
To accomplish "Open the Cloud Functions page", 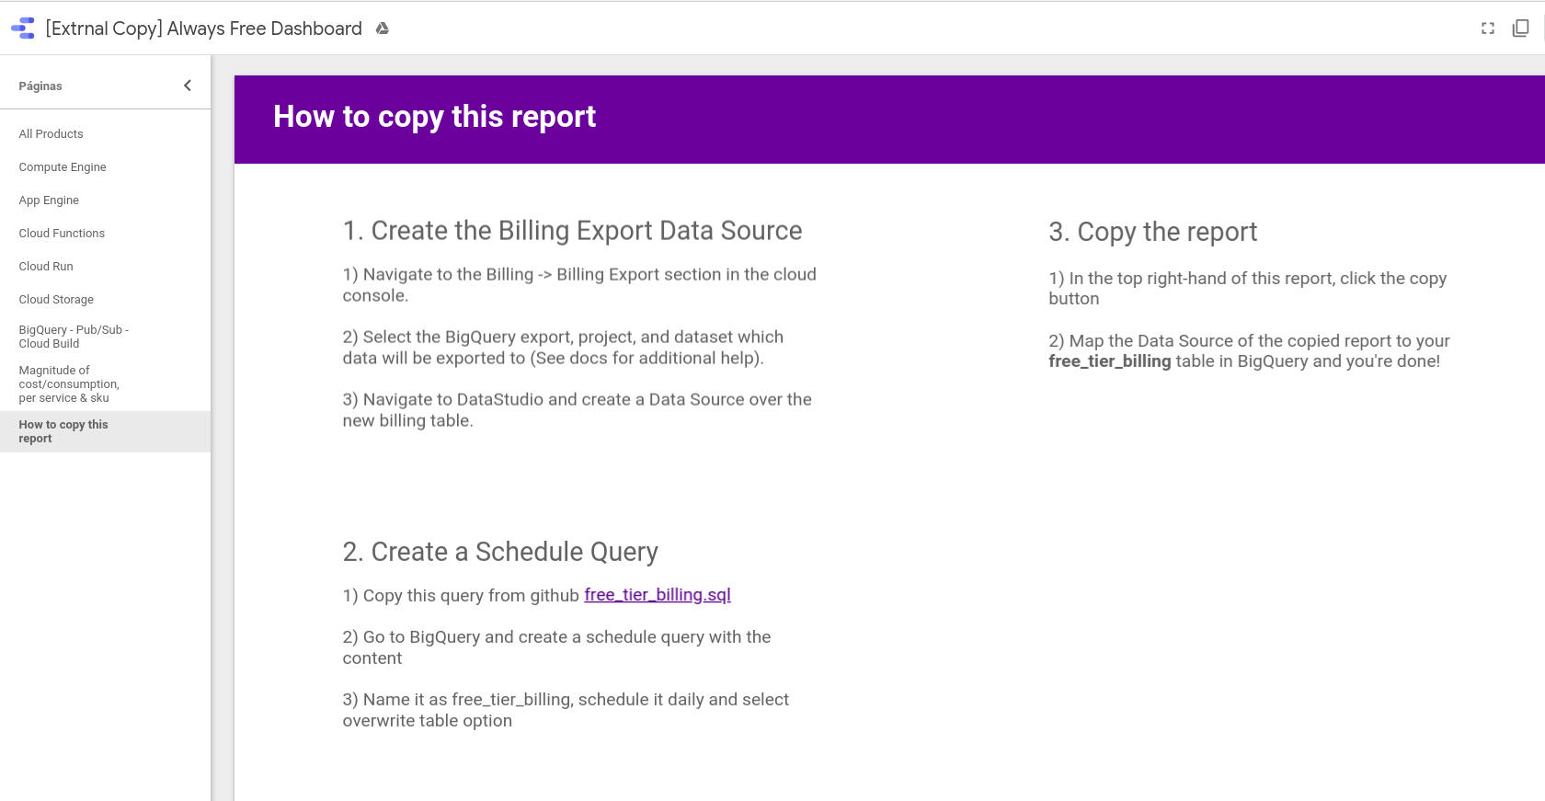I will 105,234.
